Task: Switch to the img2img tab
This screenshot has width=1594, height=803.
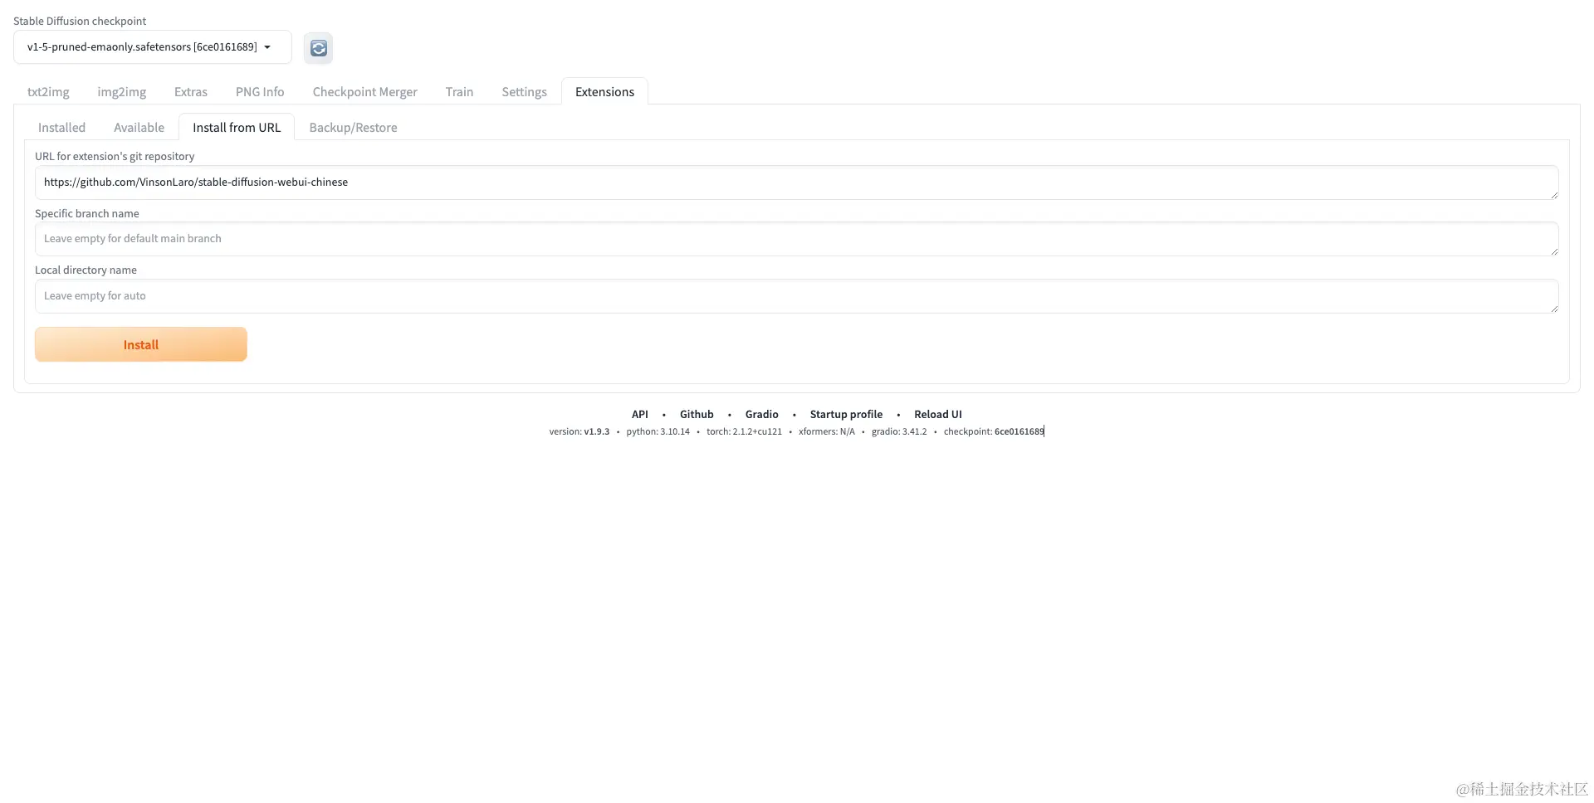Action: (121, 91)
